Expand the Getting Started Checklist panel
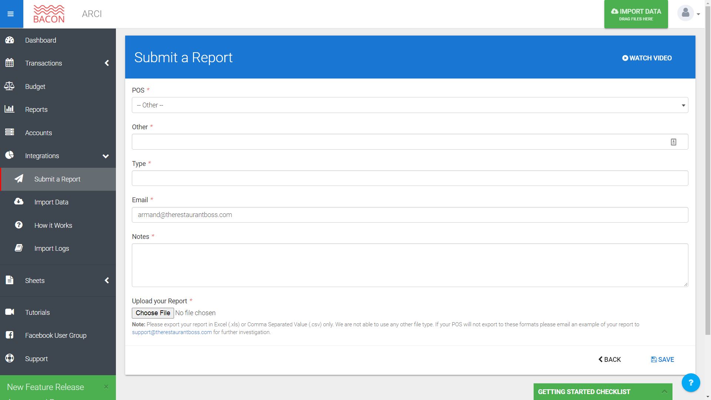711x400 pixels. [x=664, y=391]
